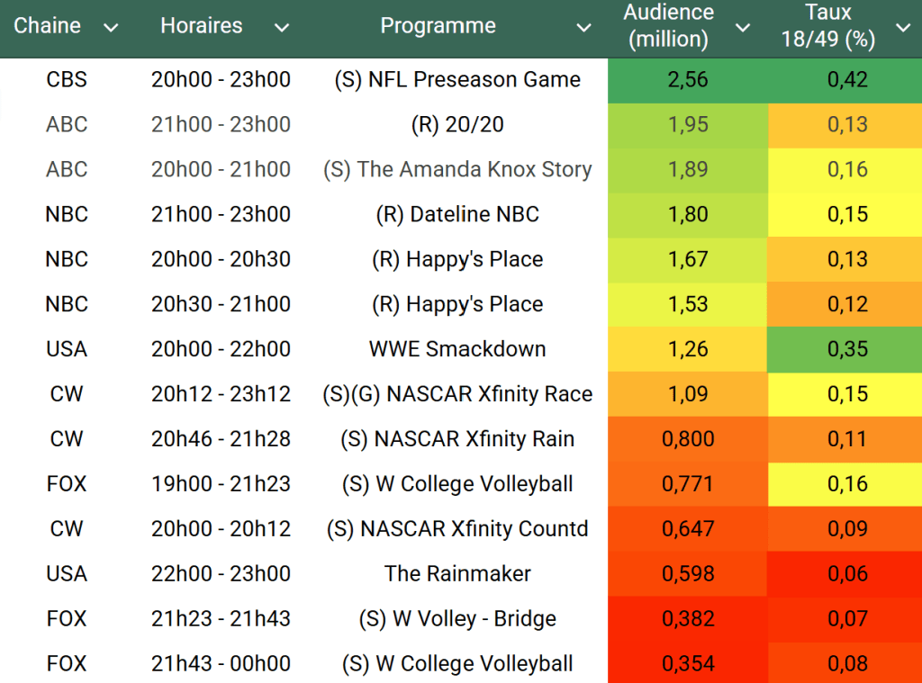Open the Chaine column filter dropdown
922x683 pixels.
coord(111,28)
